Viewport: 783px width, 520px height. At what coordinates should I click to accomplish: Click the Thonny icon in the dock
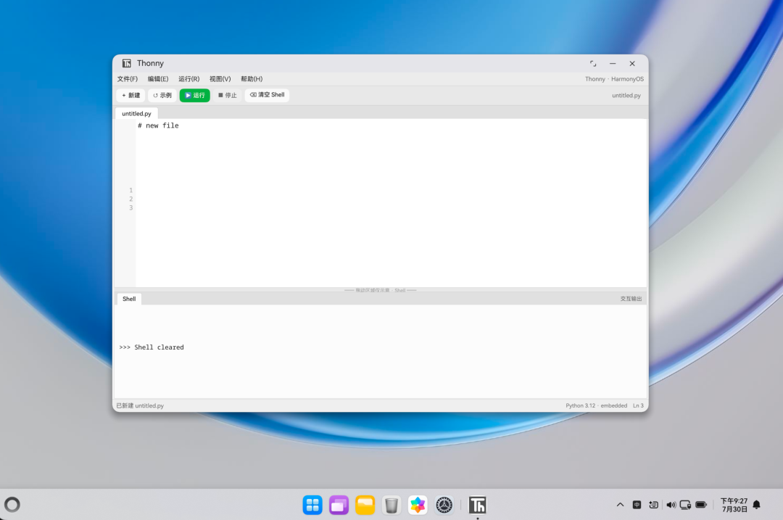(x=477, y=505)
